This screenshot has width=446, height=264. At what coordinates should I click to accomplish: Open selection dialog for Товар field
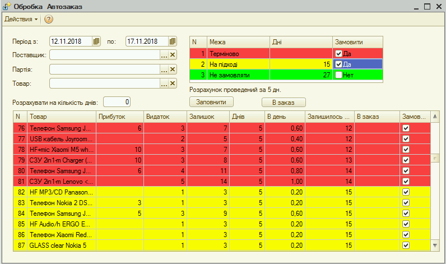coord(164,84)
